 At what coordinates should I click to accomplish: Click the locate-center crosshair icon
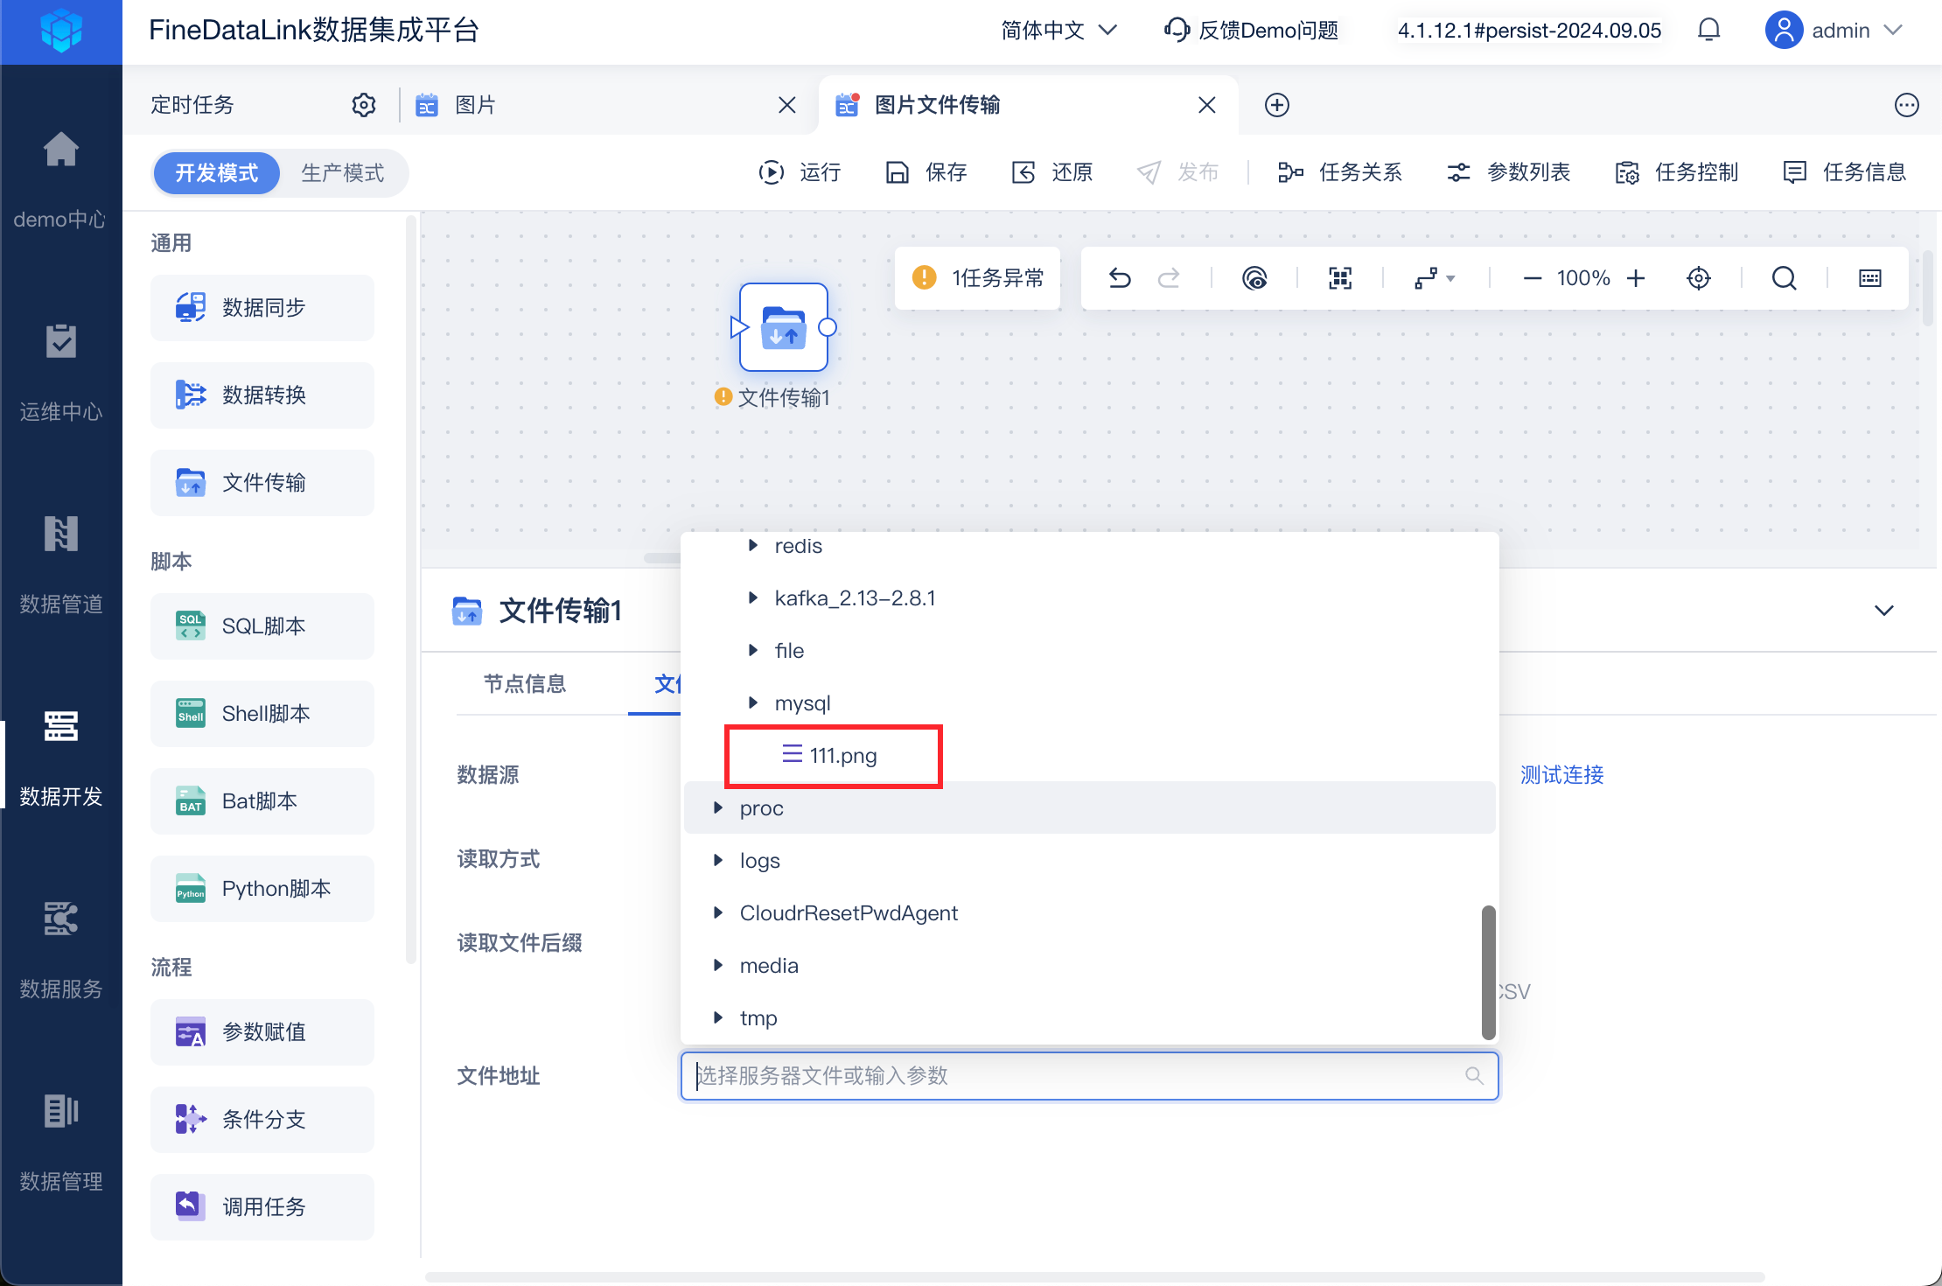click(1698, 278)
